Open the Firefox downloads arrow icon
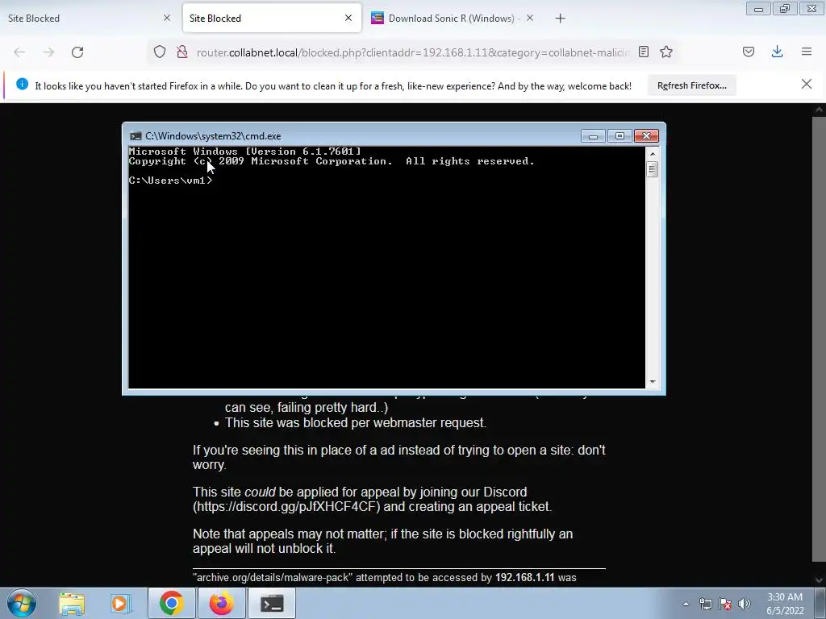Image resolution: width=826 pixels, height=619 pixels. pyautogui.click(x=777, y=52)
